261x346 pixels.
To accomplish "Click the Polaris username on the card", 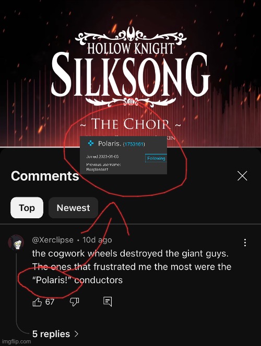I will point(110,143).
